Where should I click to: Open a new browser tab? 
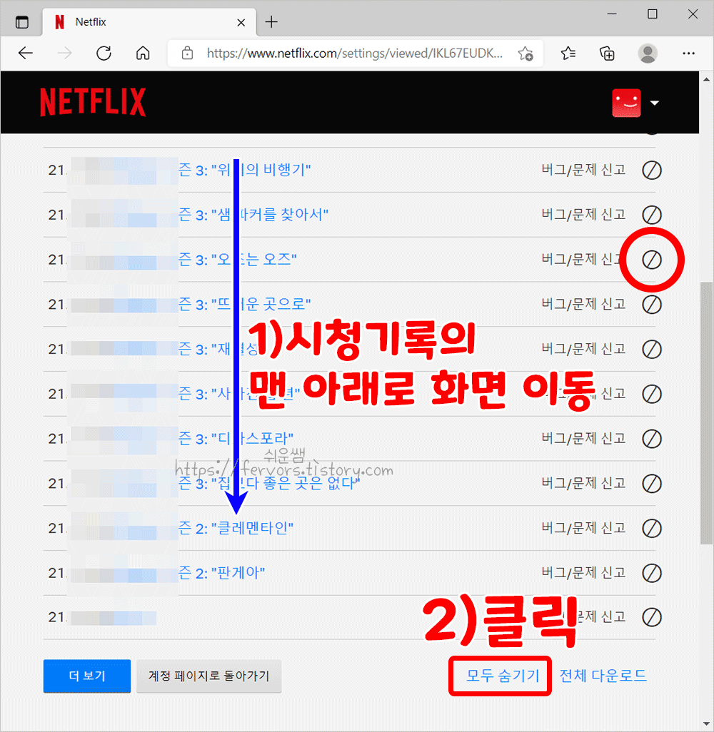pyautogui.click(x=271, y=22)
